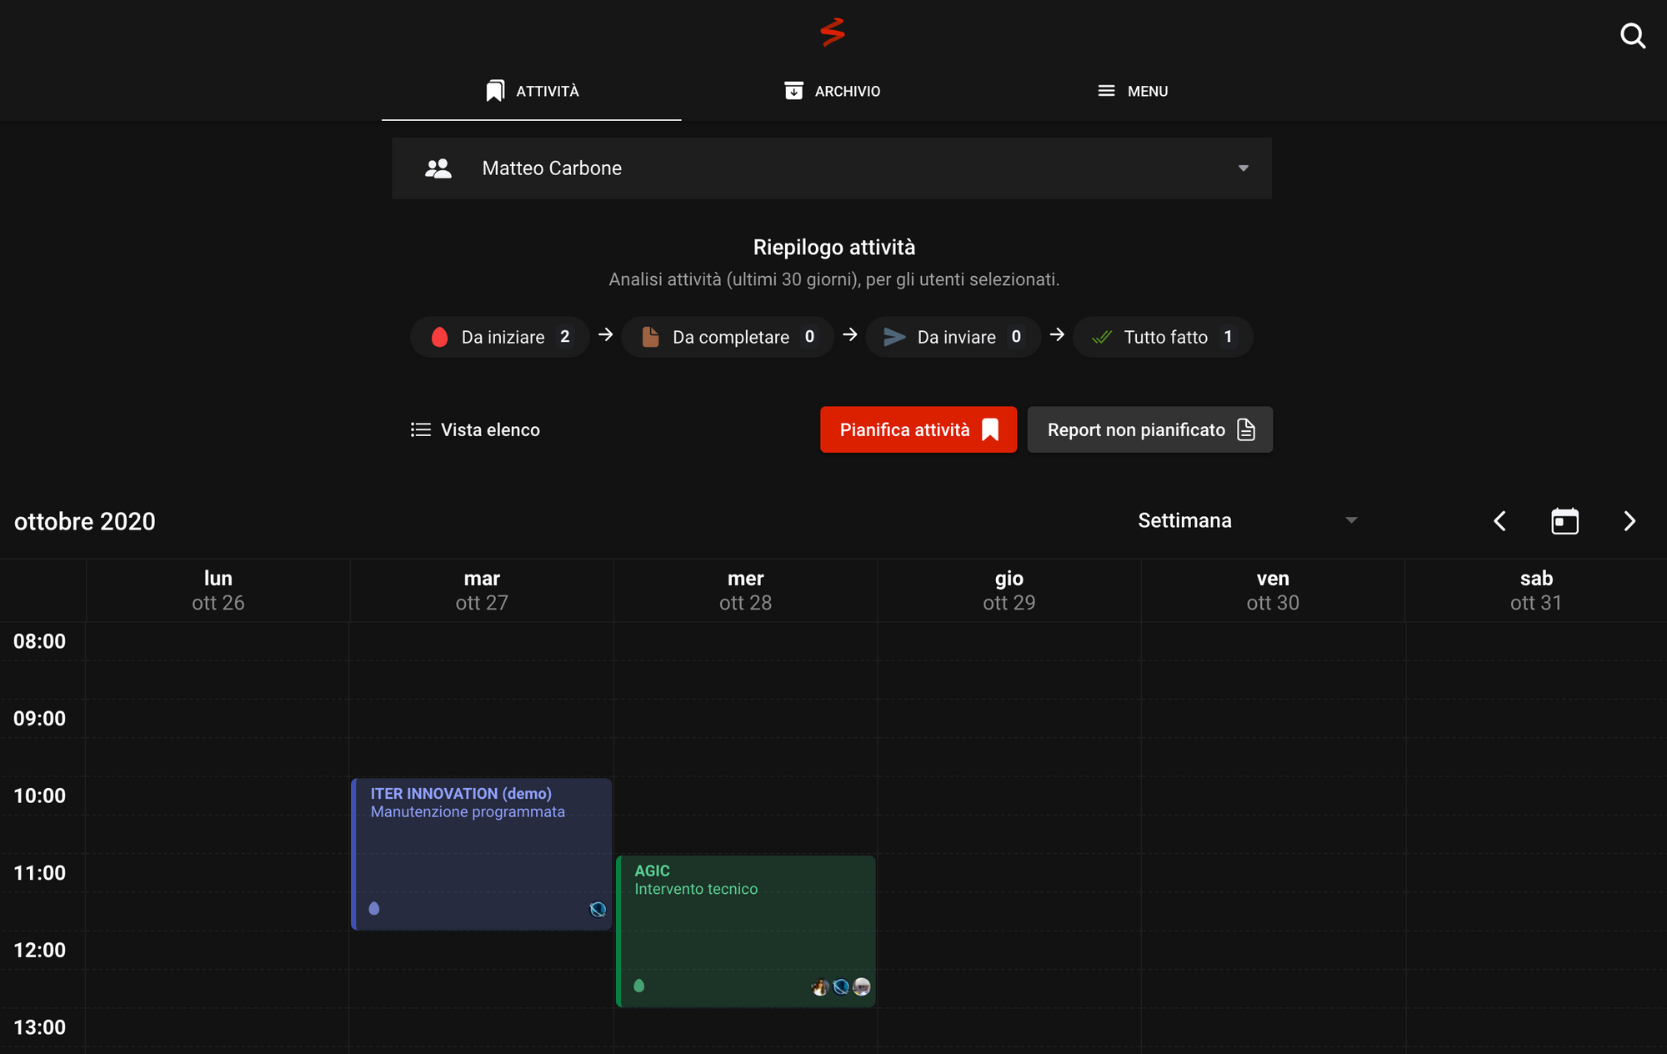Screen dimensions: 1667x1054
Task: Jump to today with calendar icon
Action: 1564,521
